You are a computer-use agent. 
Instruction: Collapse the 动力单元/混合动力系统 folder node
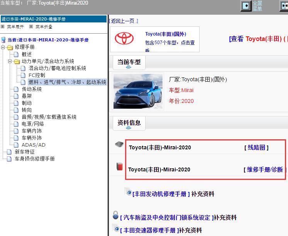(10, 61)
